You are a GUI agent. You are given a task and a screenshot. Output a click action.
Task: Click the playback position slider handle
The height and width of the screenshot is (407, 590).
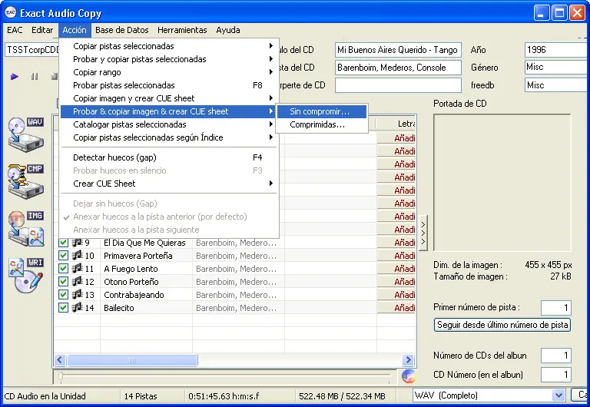pos(61,376)
